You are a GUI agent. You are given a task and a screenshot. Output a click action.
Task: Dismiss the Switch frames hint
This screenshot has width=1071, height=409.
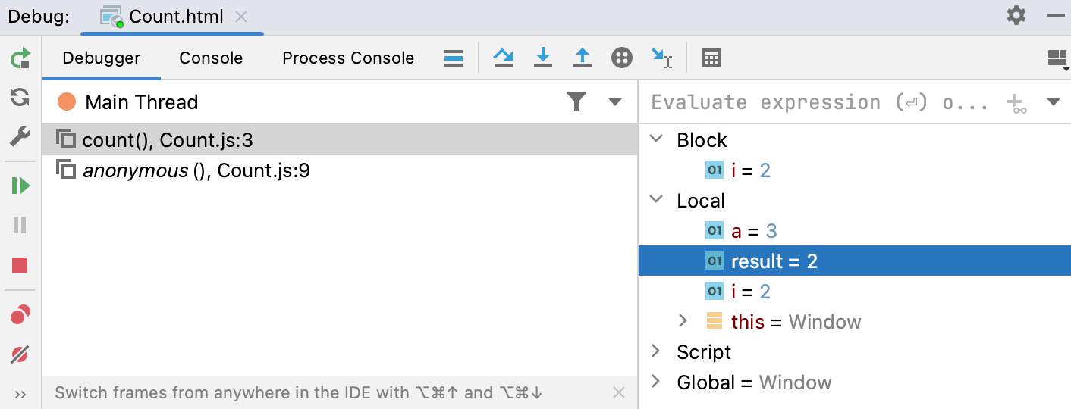(x=619, y=392)
